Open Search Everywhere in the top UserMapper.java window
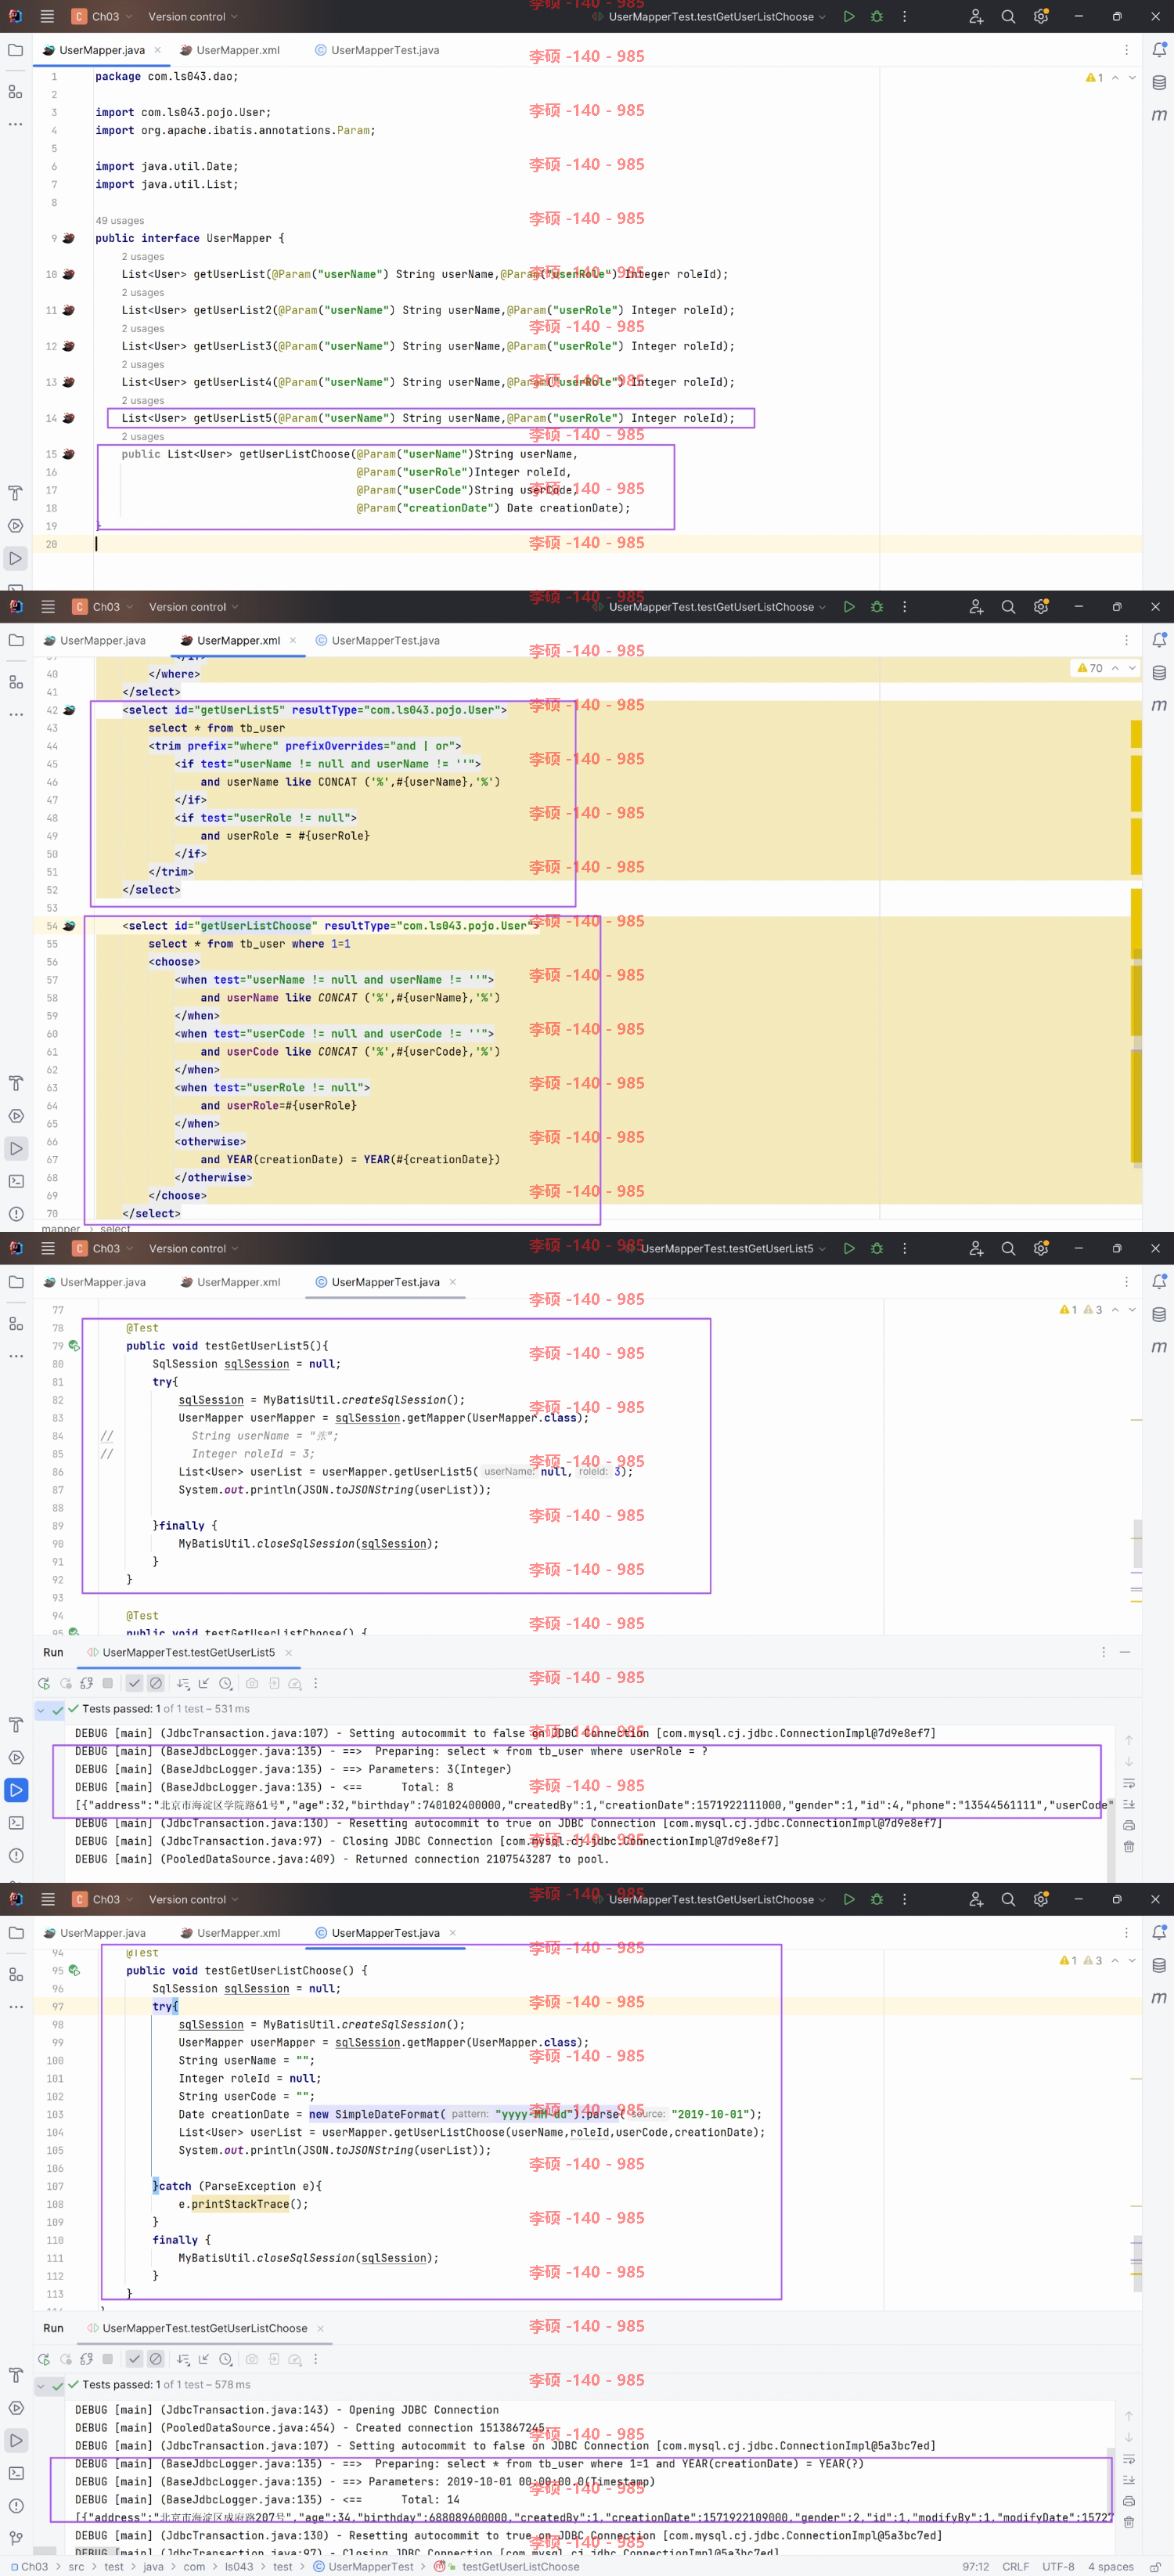 click(1008, 17)
